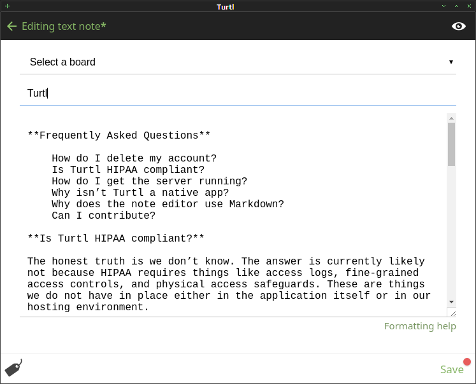Click the Frequently Asked Questions heading

tap(119, 135)
